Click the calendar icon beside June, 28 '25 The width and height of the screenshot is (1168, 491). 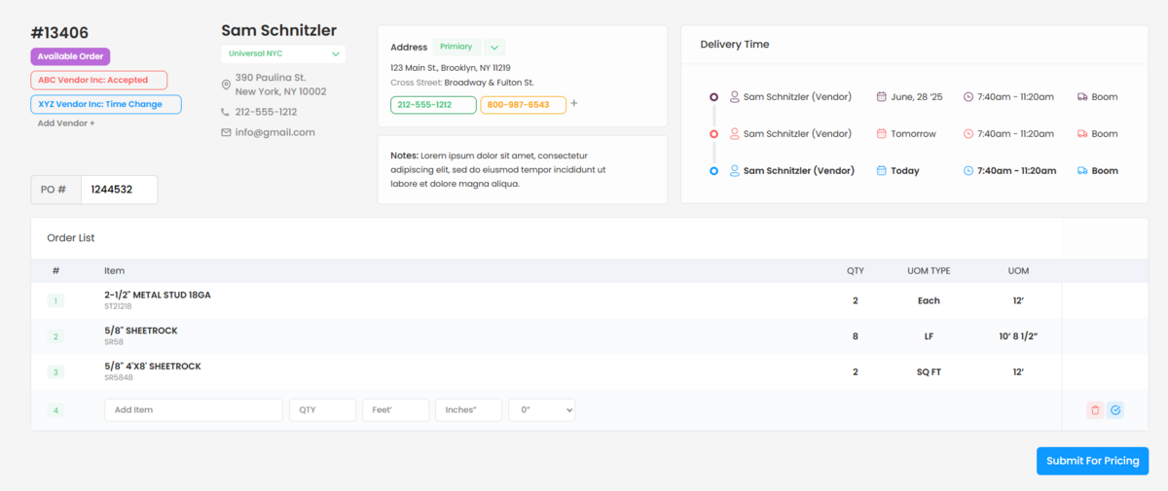(882, 97)
